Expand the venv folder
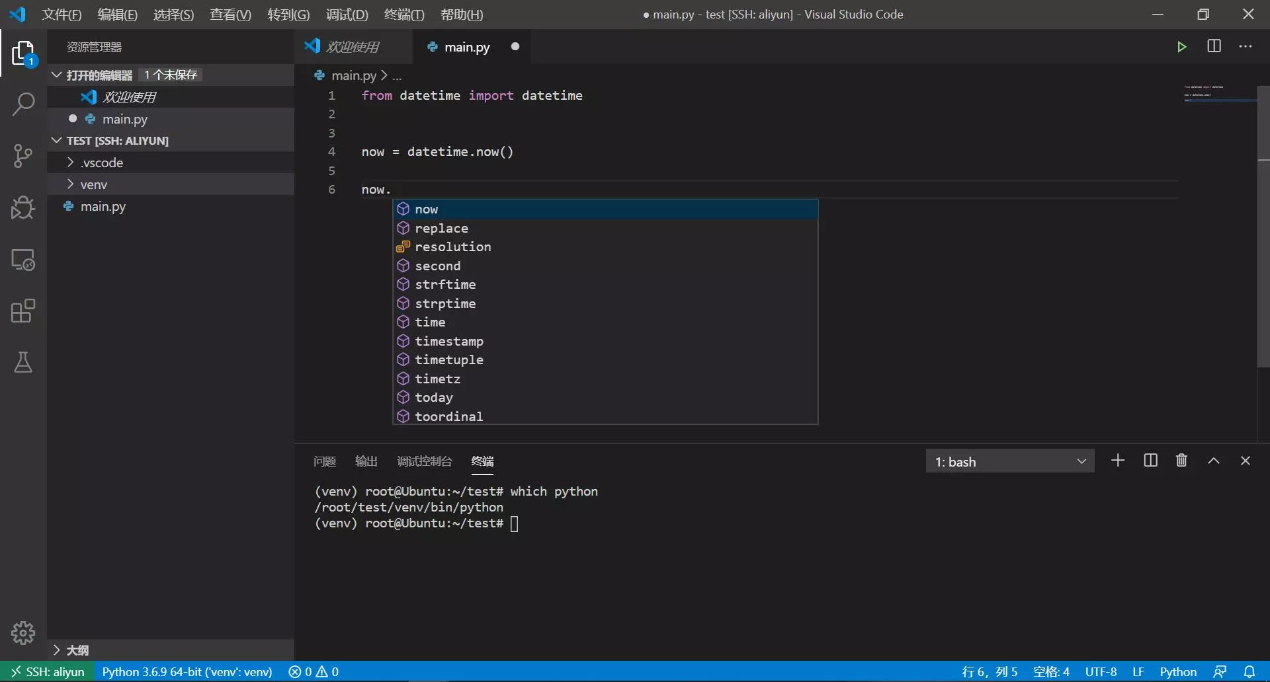The image size is (1270, 682). click(171, 184)
